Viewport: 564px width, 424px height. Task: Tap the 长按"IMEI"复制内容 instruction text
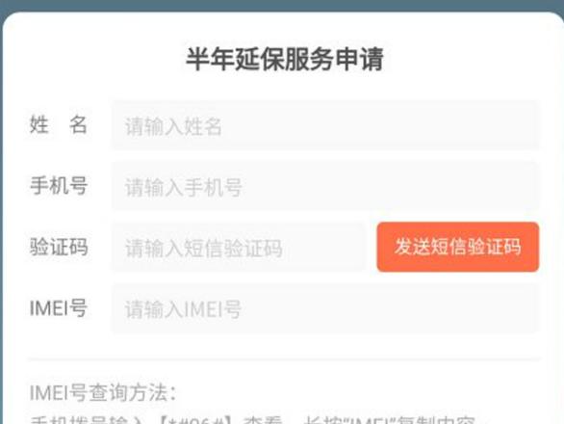pos(390,420)
